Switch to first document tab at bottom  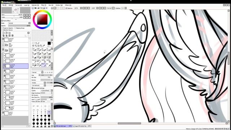64,126
